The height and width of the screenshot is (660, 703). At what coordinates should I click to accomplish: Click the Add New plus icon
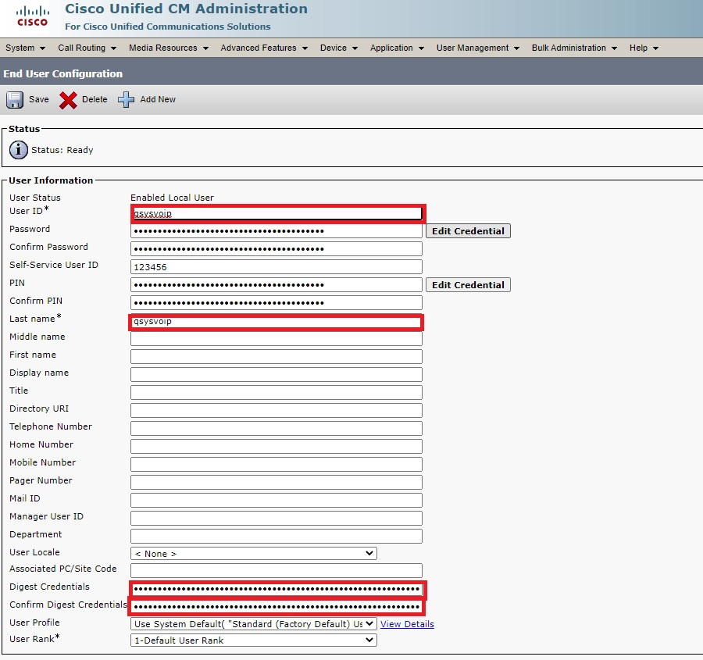[x=127, y=100]
